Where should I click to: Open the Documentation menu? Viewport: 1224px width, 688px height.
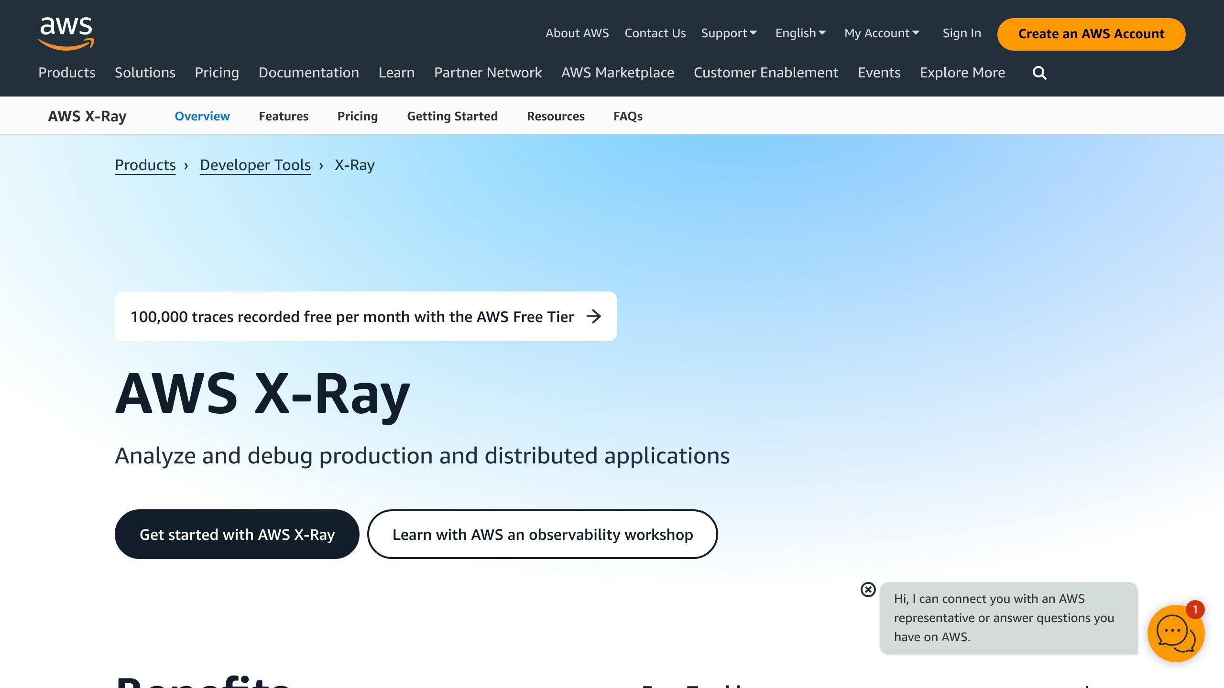309,73
